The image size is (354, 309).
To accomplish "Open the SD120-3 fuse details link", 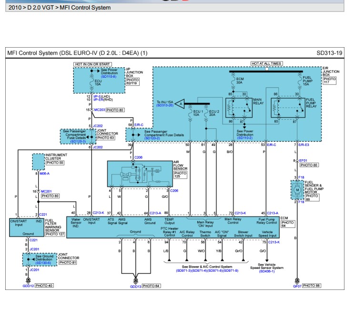I will (x=78, y=142).
